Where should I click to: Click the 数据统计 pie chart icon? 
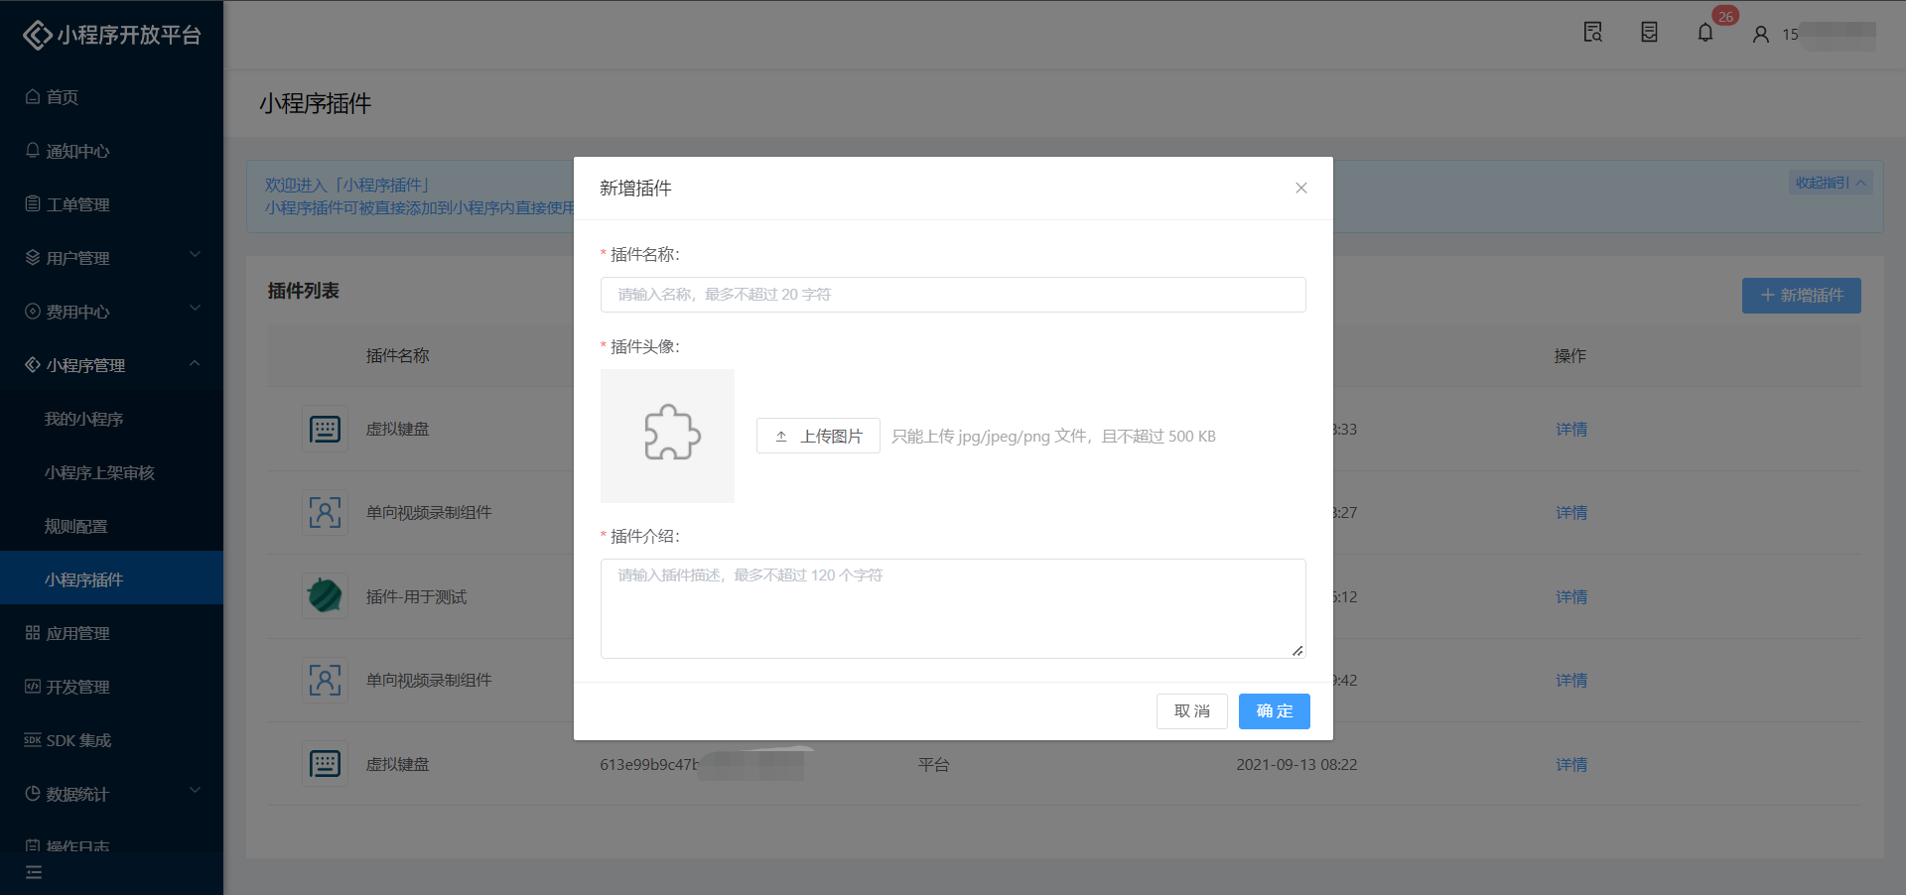click(33, 793)
